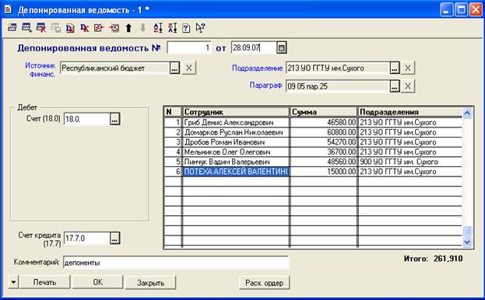Viewport: 485px width, 300px height.
Task: Select employee Мельников Олег Олегович
Action: coord(236,152)
